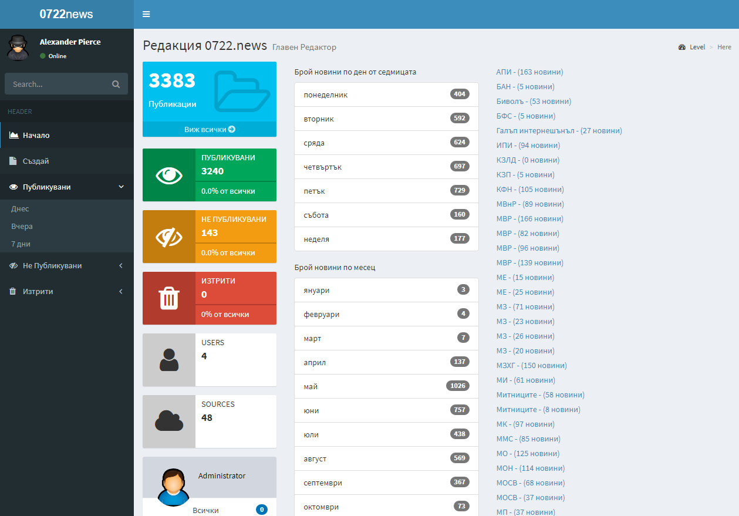Open the МОН - (114 новини) link
739x516 pixels.
tap(531, 468)
